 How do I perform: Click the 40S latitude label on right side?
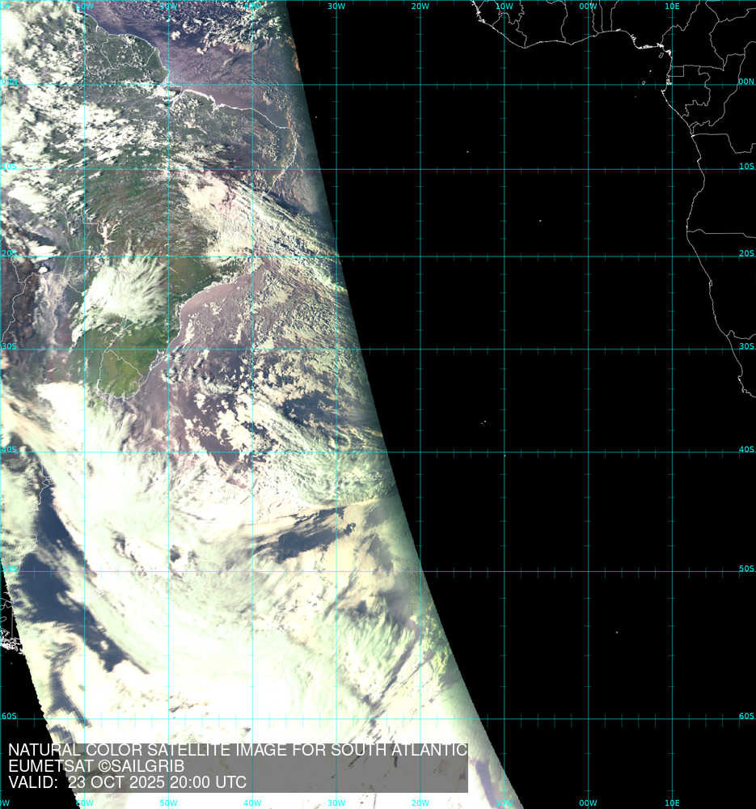point(745,450)
